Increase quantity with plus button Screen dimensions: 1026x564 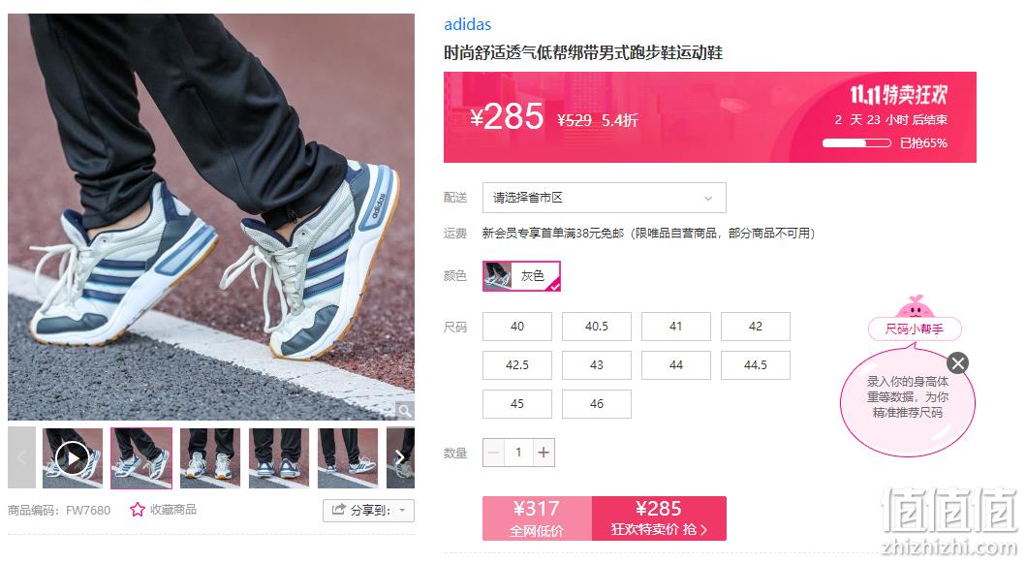click(x=544, y=453)
